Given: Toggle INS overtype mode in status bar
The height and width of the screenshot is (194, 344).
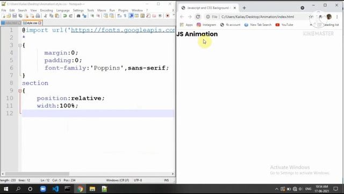Looking at the screenshot, I should [x=166, y=180].
